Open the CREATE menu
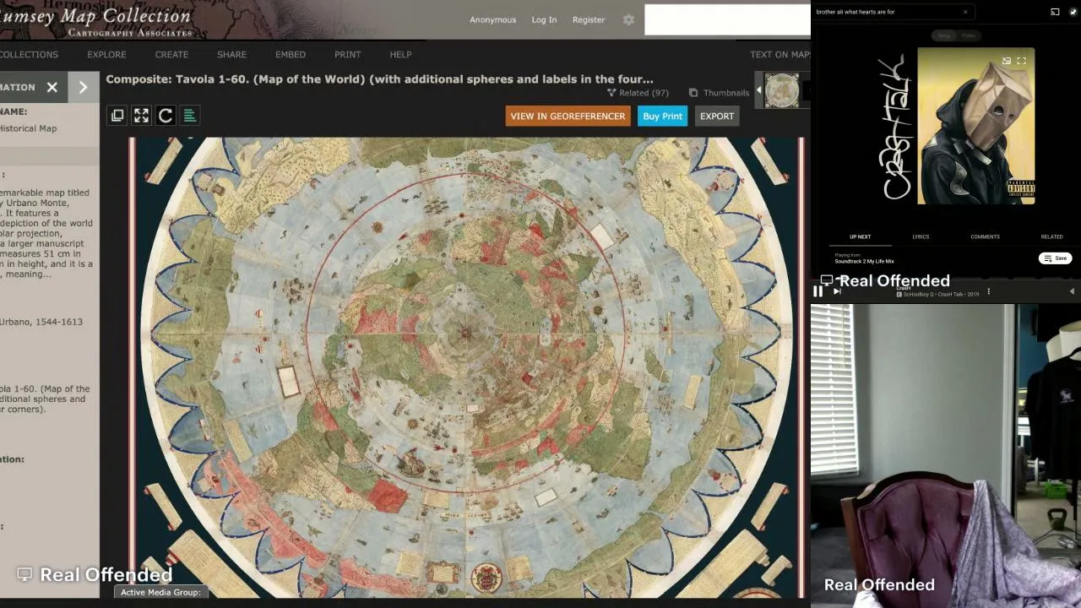Viewport: 1081px width, 608px height. (171, 54)
